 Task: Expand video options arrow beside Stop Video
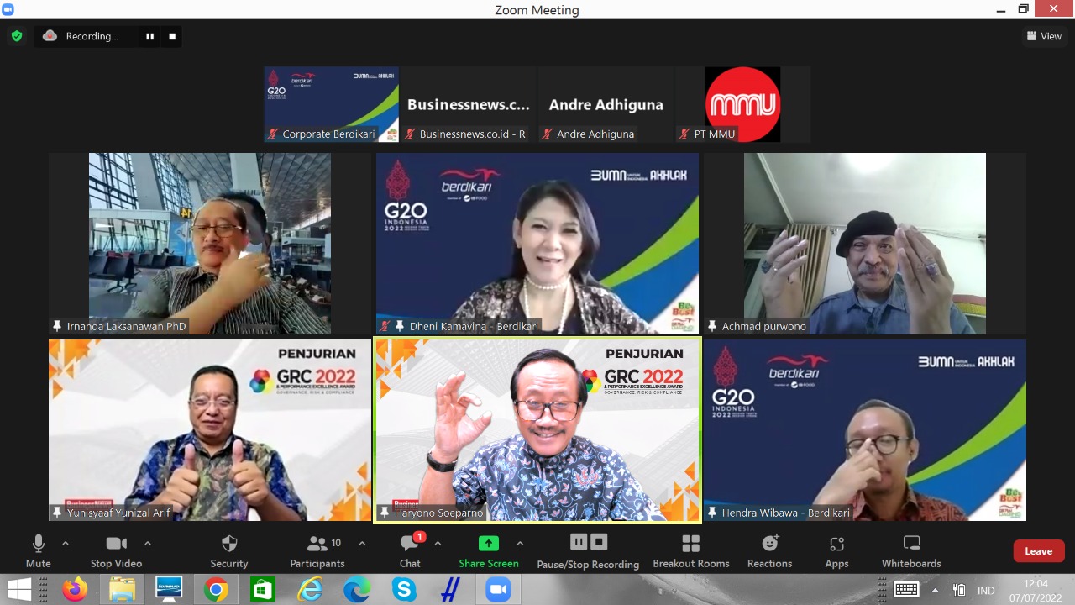click(x=148, y=544)
